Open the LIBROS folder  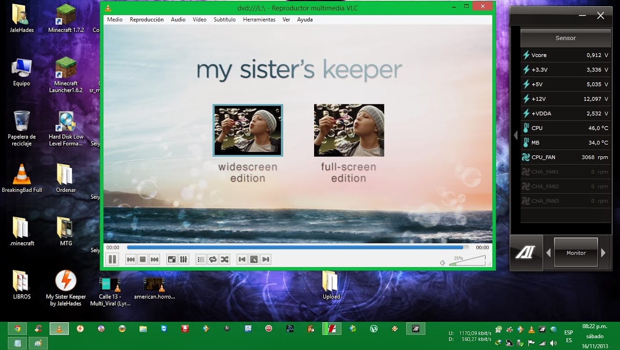[21, 285]
